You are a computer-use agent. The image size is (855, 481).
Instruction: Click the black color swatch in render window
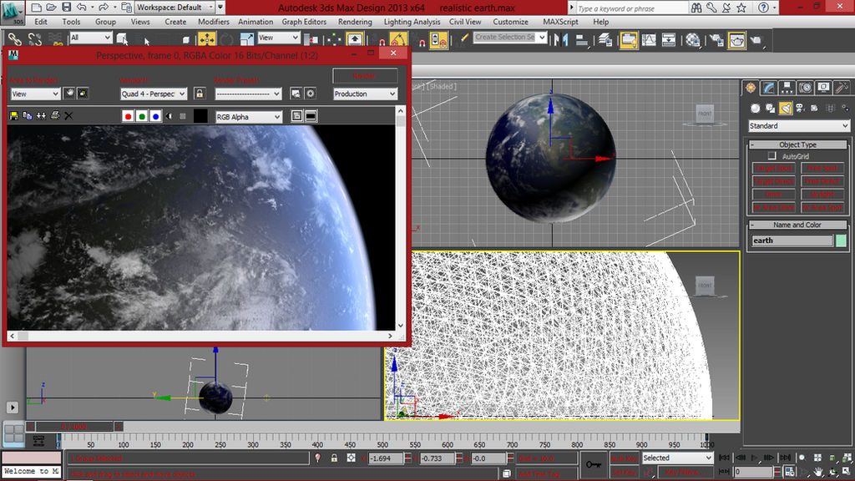pos(200,116)
